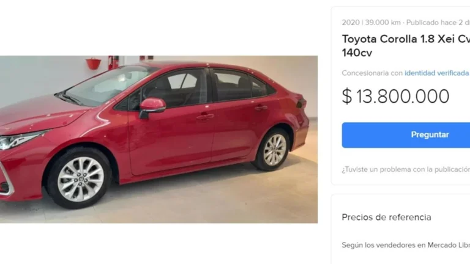The image size is (470, 264).
Task: Click the red bucket on the wall
Action: 94,64
